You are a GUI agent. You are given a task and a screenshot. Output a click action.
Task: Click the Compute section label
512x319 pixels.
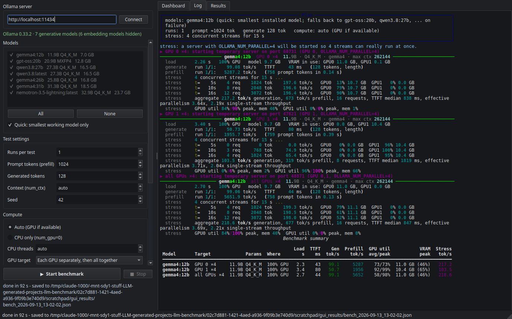point(13,215)
